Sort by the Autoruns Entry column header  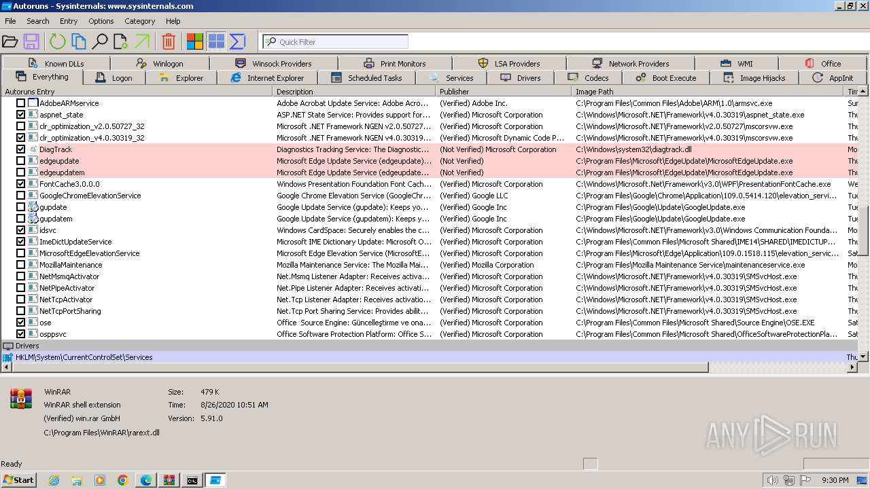pyautogui.click(x=137, y=92)
